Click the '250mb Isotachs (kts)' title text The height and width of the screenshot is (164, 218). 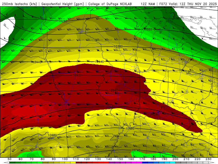click(x=19, y=4)
